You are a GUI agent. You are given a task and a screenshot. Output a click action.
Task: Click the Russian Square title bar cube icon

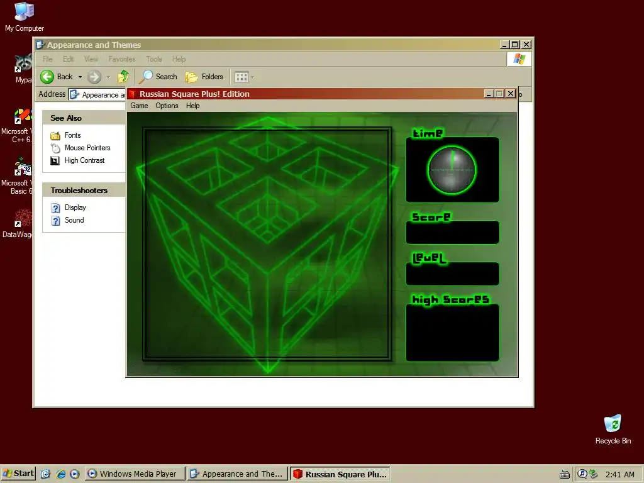132,94
